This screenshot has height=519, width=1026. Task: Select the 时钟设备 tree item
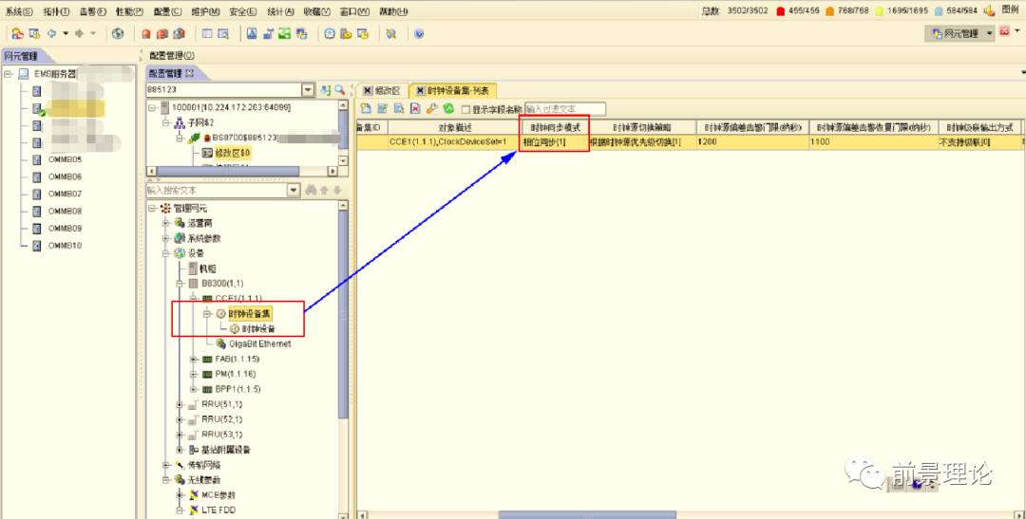coord(257,328)
